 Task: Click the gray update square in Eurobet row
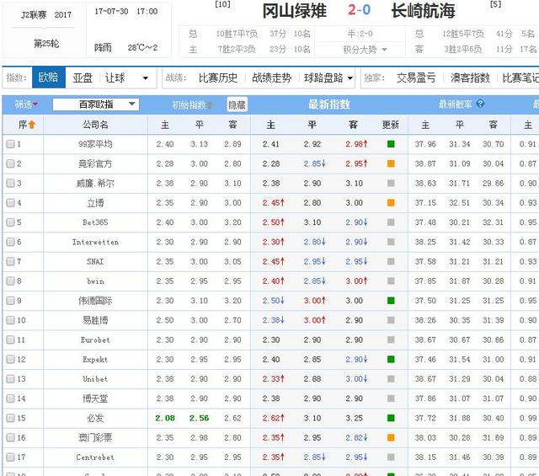[391, 340]
